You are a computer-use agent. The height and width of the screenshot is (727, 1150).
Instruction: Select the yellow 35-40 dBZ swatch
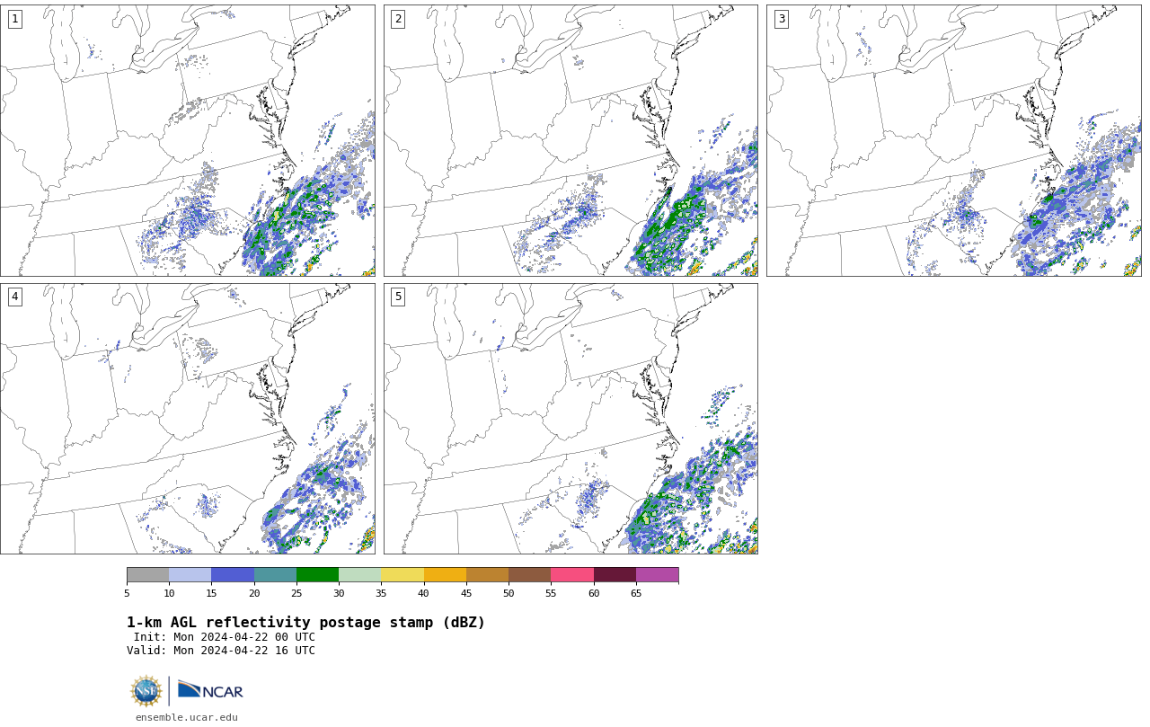[402, 575]
